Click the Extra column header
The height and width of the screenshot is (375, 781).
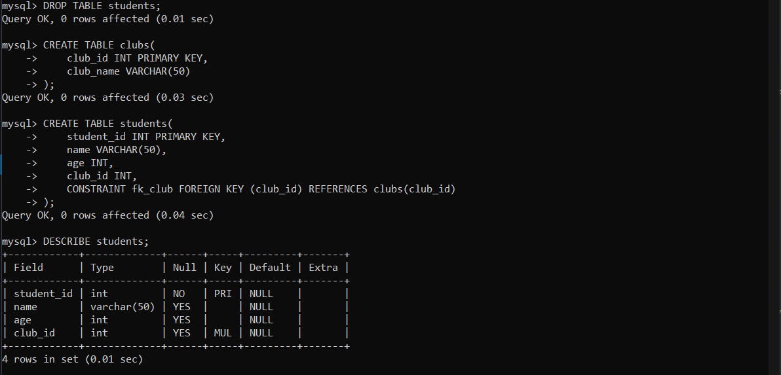(x=323, y=267)
